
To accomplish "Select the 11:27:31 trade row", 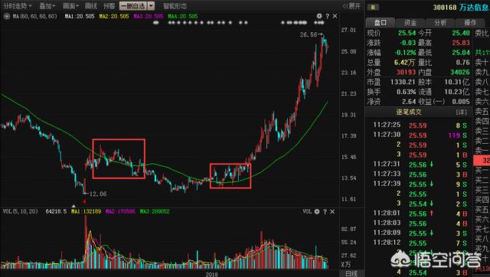I will point(420,165).
